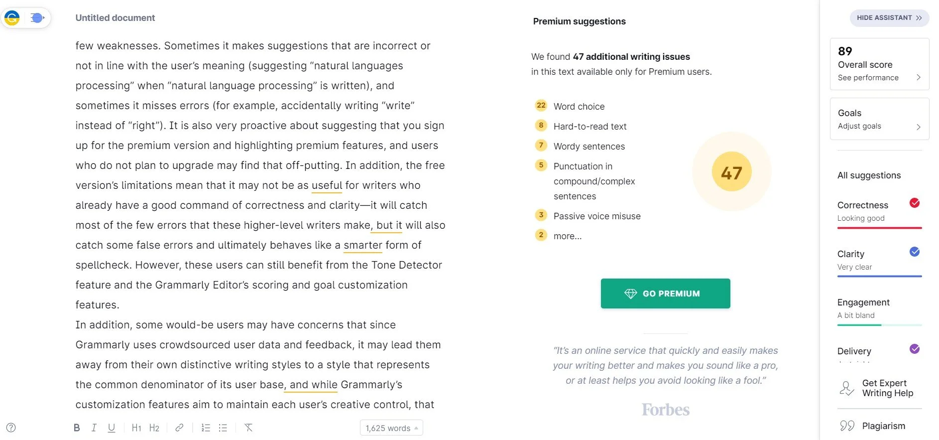The width and height of the screenshot is (939, 440).
Task: Clear text formatting
Action: [x=248, y=428]
